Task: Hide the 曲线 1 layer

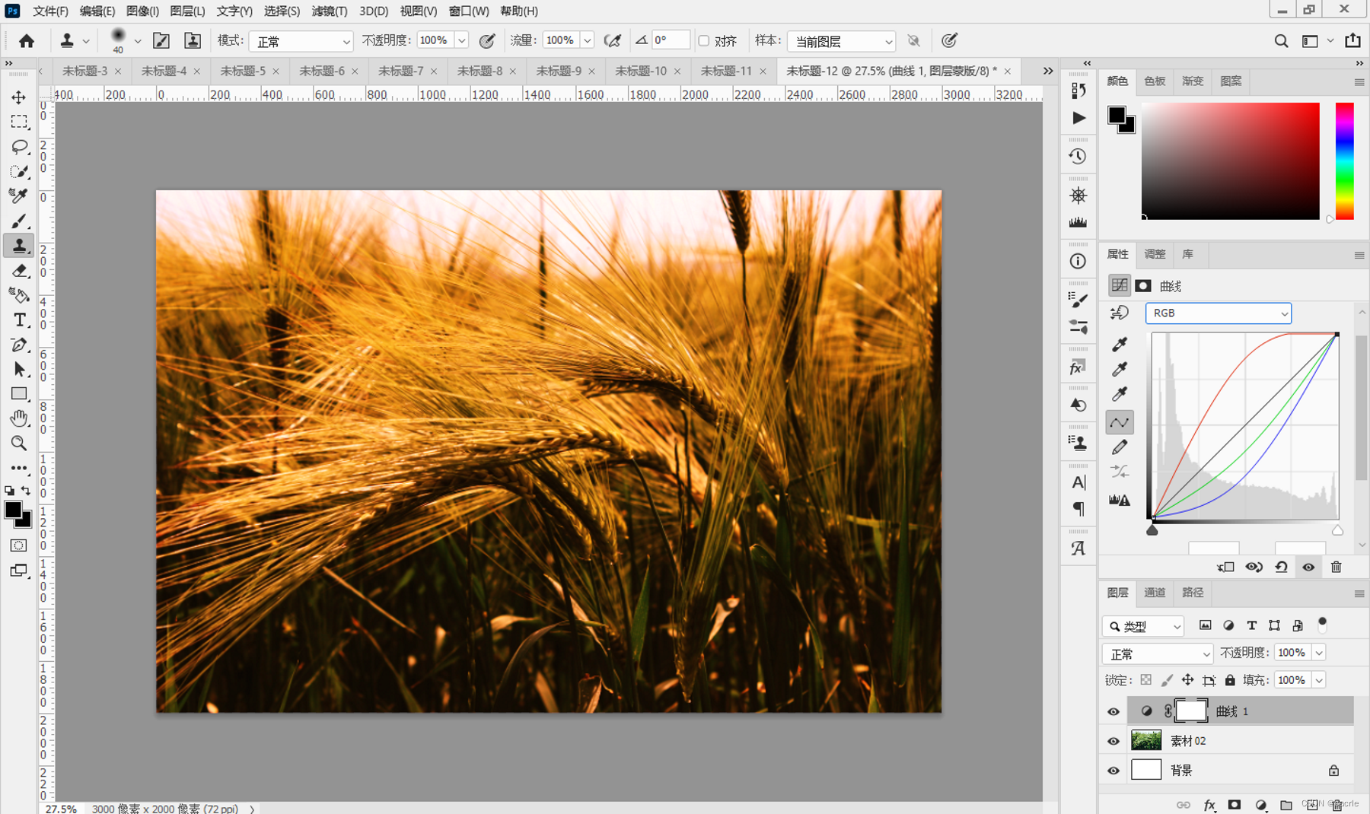Action: (x=1114, y=712)
